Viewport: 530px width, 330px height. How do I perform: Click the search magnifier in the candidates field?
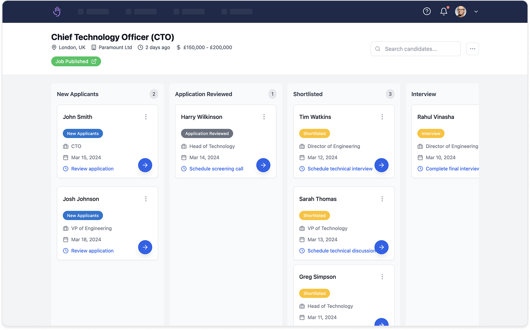tap(377, 49)
